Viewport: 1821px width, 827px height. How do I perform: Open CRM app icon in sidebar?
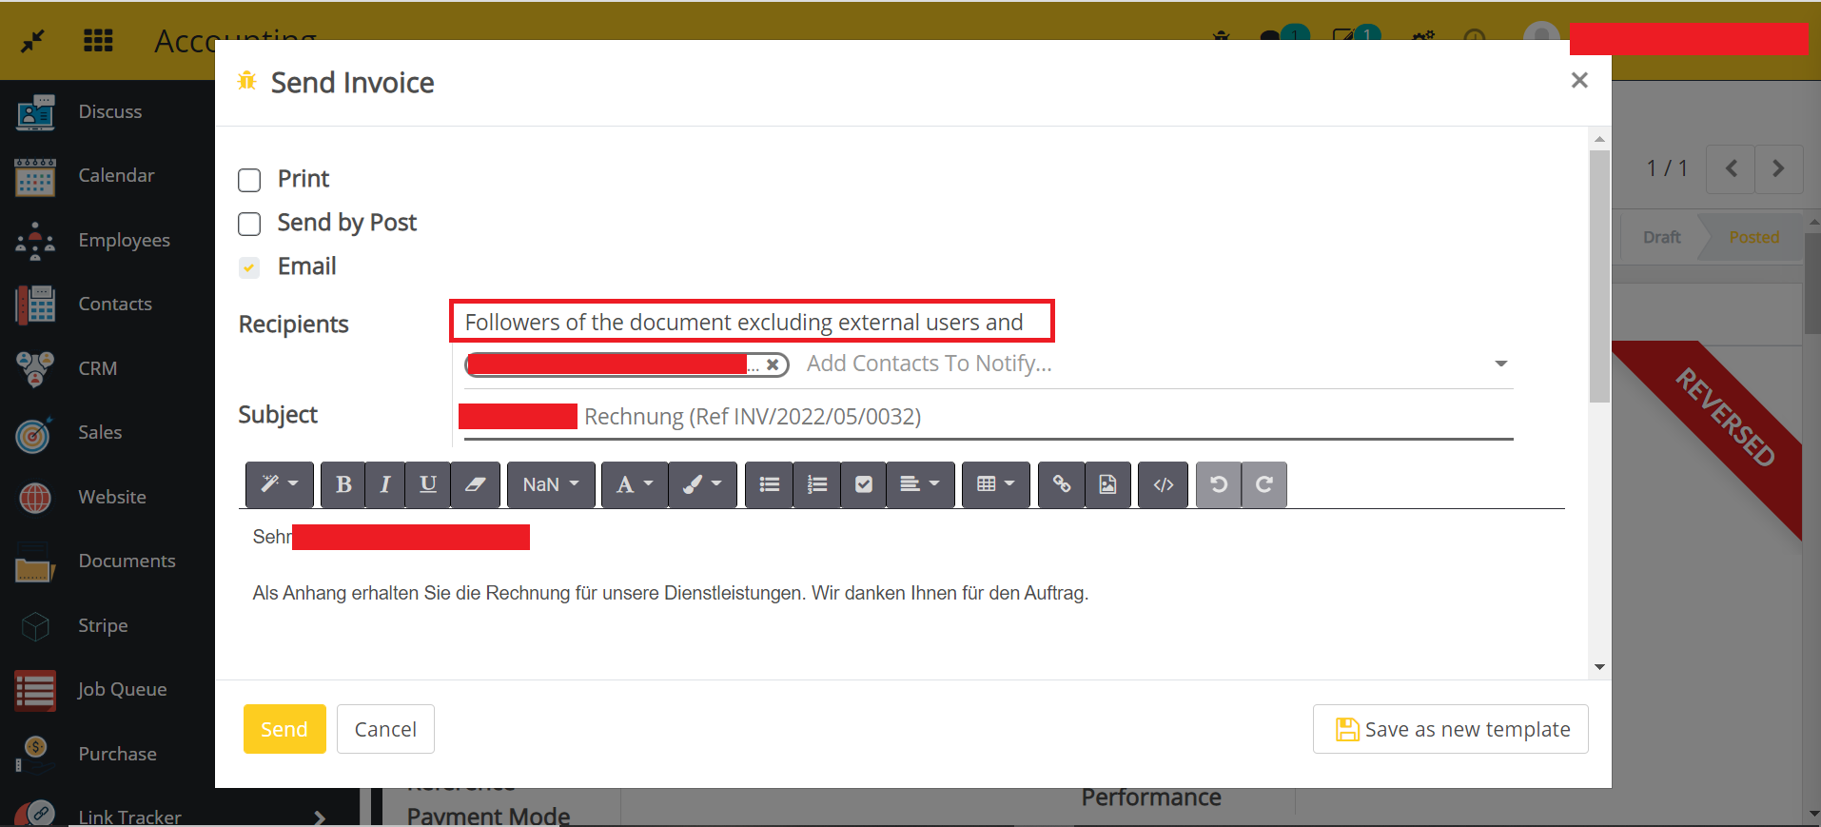click(35, 369)
